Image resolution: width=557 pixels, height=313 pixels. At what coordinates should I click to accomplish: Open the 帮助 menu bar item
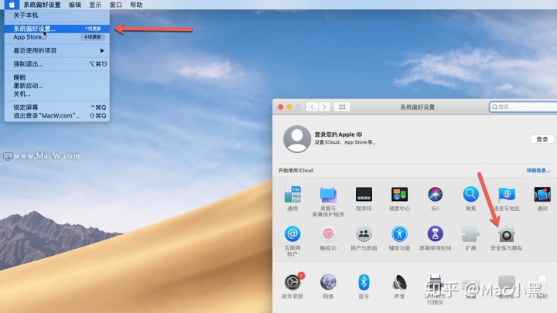pyautogui.click(x=136, y=5)
